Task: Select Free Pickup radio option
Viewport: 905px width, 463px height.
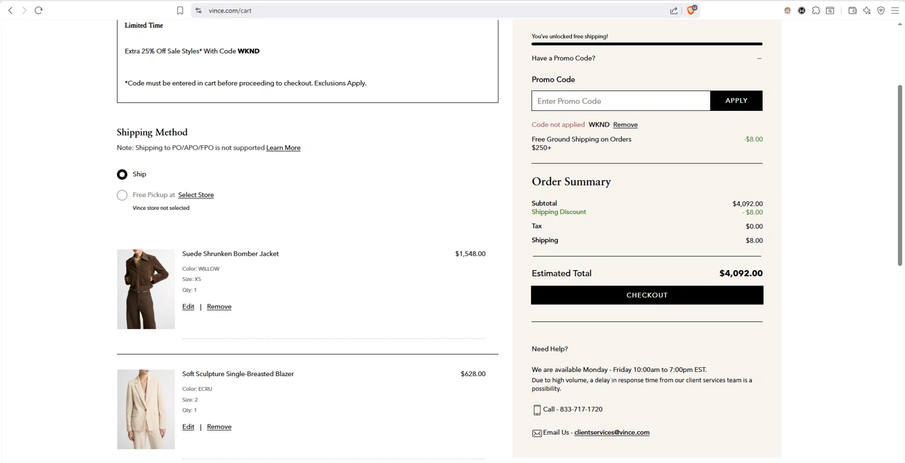Action: click(122, 195)
